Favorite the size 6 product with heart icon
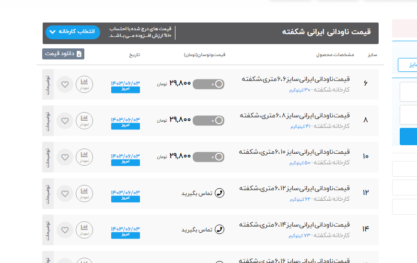Screen dimensions: 417x263 (x=65, y=84)
